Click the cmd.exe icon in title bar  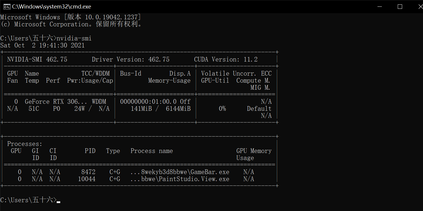coord(7,6)
